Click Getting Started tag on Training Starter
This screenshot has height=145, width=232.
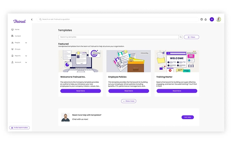pyautogui.click(x=191, y=53)
